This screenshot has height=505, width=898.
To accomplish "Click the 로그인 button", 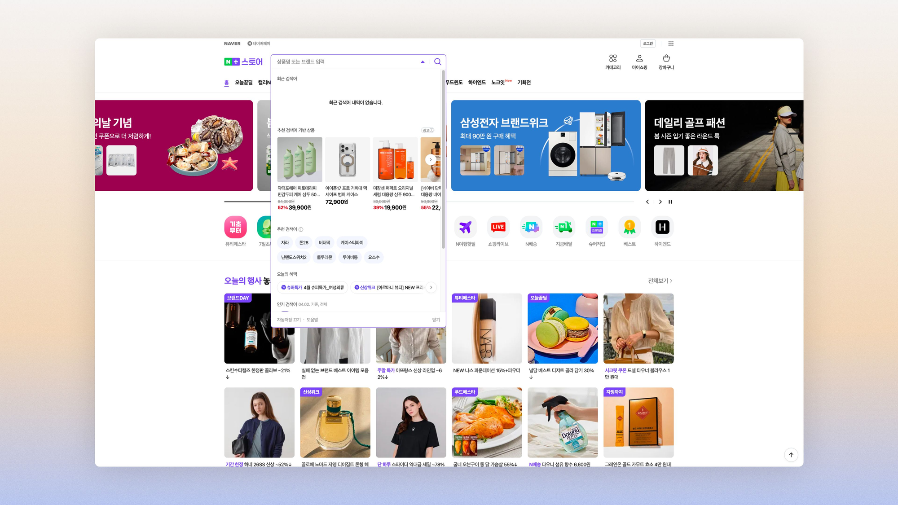I will coord(647,44).
